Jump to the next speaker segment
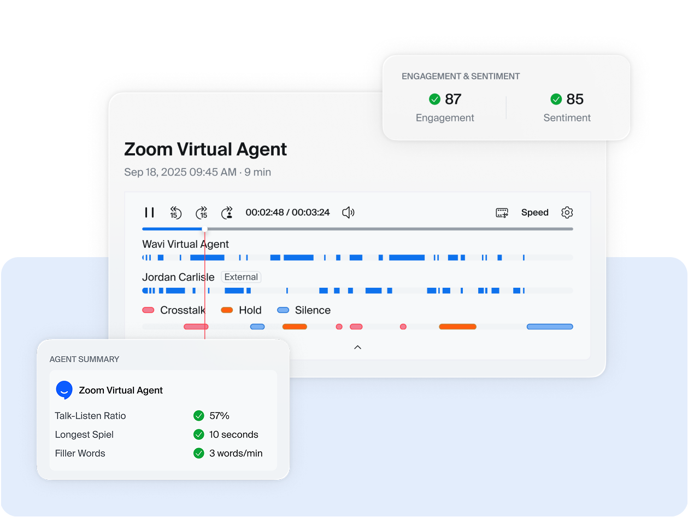 point(227,212)
